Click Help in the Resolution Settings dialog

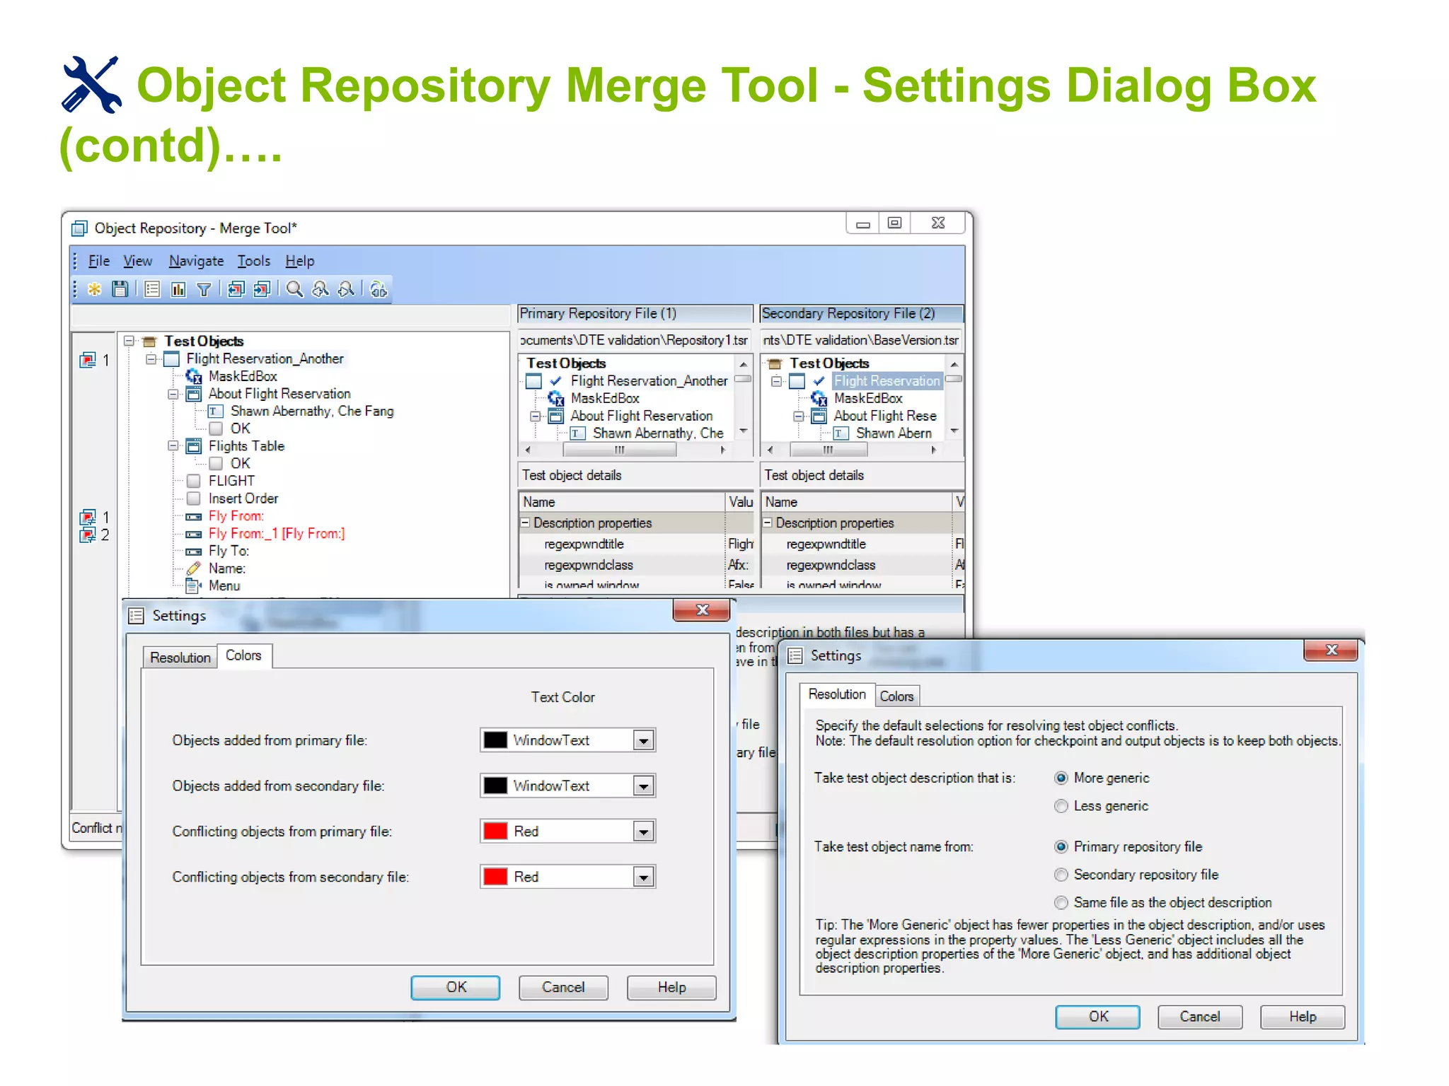[1303, 1017]
